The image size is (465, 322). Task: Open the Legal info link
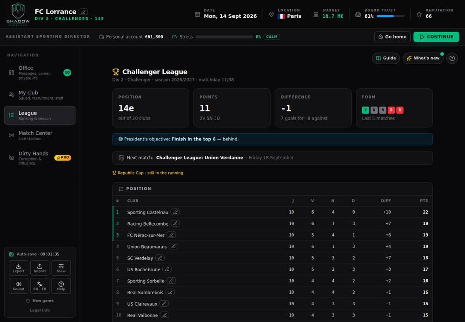(40, 310)
